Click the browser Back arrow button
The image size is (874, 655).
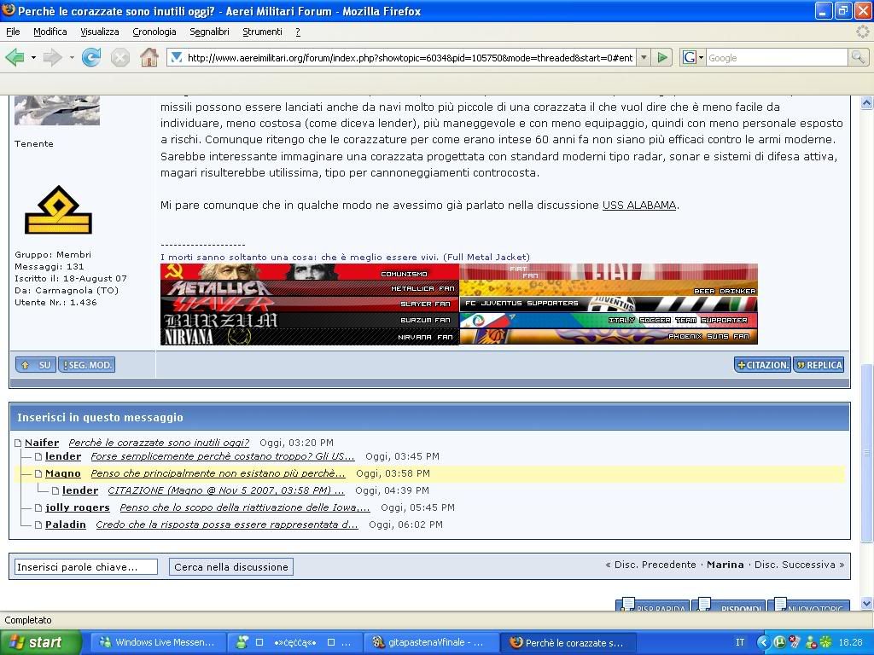(x=15, y=58)
